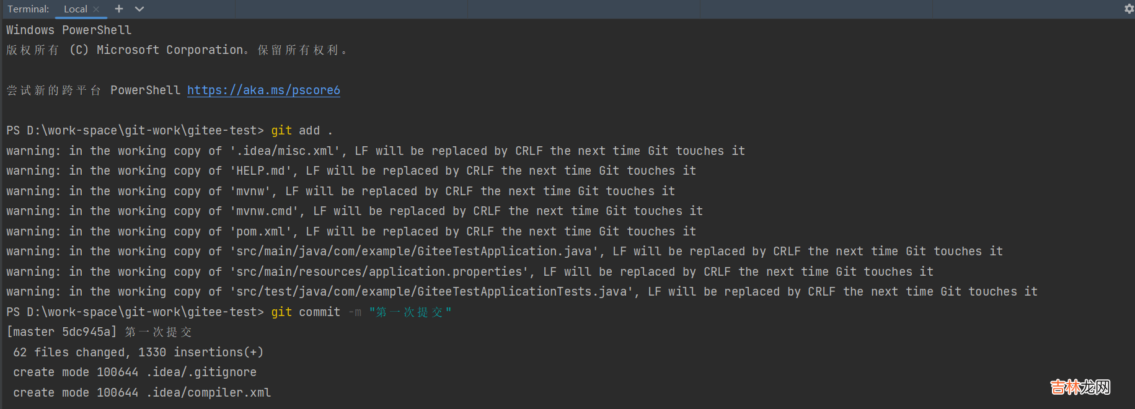Image resolution: width=1135 pixels, height=409 pixels.
Task: Open a new terminal session tab
Action: click(119, 9)
